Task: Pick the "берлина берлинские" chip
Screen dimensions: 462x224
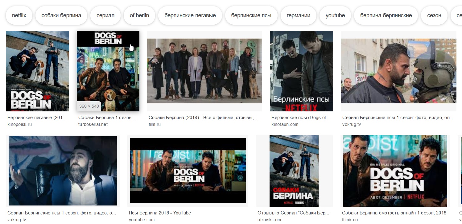Action: pos(386,15)
